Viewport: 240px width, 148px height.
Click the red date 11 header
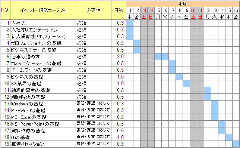point(200,10)
